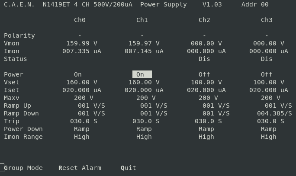The image size is (296, 176).
Task: Toggle Ch3 Power Off field
Action: (267, 74)
